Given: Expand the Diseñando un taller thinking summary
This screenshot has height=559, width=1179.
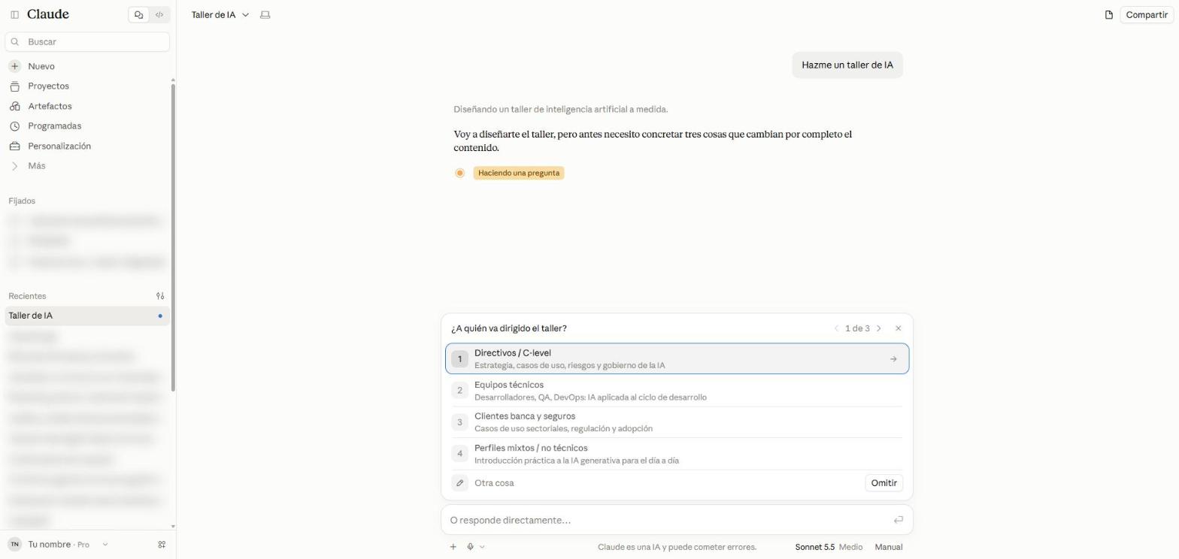Looking at the screenshot, I should coord(560,109).
